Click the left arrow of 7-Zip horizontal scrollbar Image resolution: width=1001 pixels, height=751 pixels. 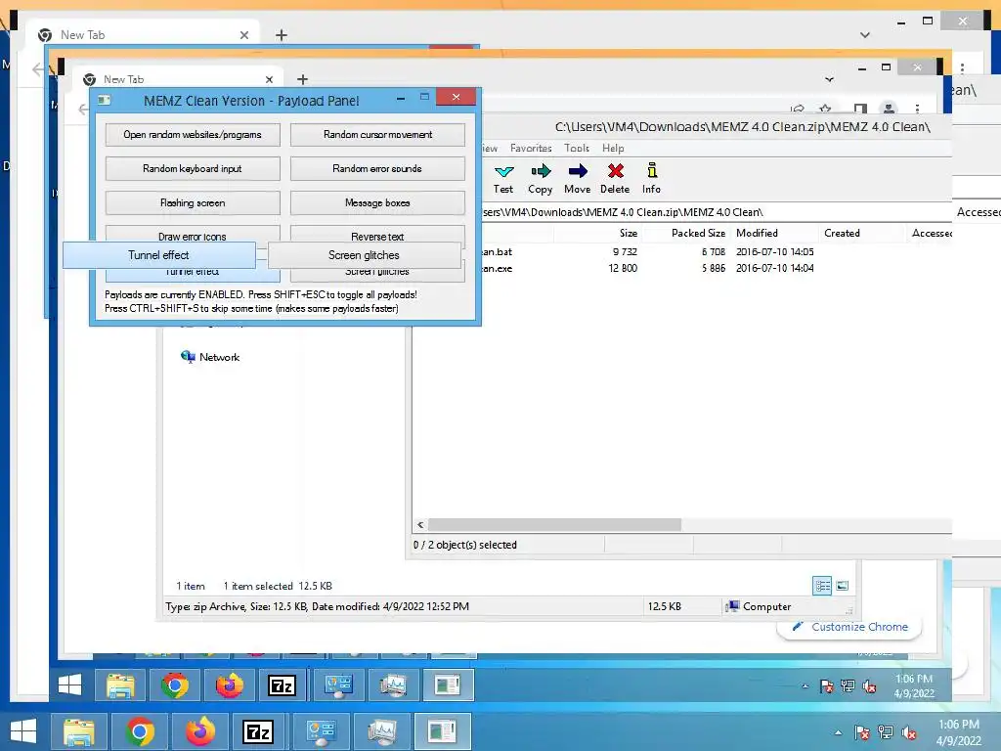tap(420, 525)
